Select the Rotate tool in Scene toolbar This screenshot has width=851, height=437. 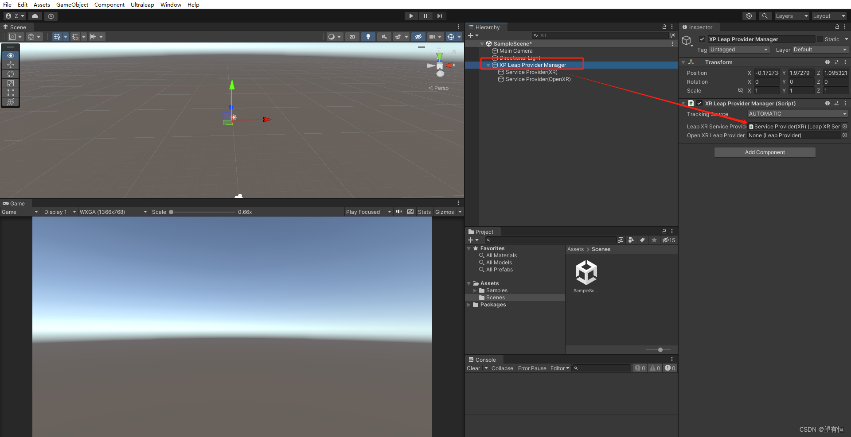point(11,74)
